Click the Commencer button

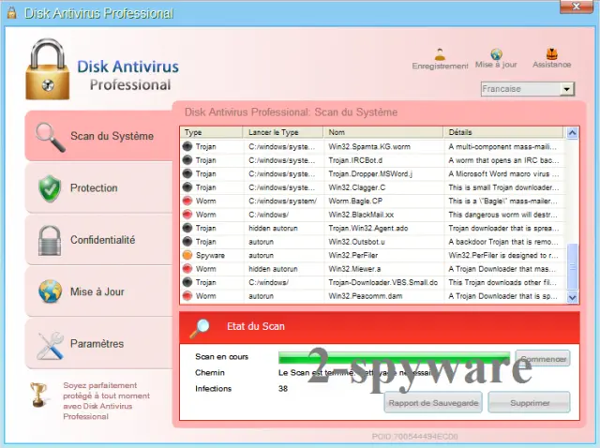[x=543, y=359]
